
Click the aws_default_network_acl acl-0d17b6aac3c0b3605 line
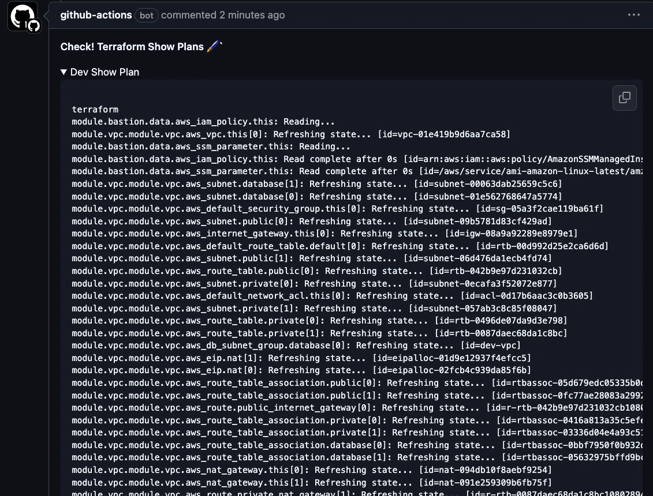(x=332, y=296)
